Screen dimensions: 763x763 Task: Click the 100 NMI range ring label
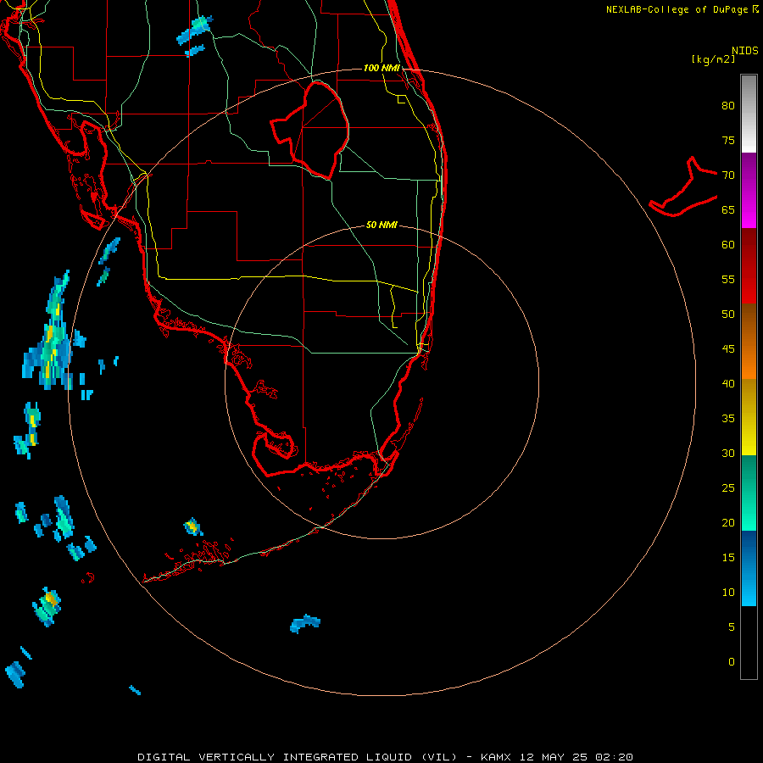[381, 68]
